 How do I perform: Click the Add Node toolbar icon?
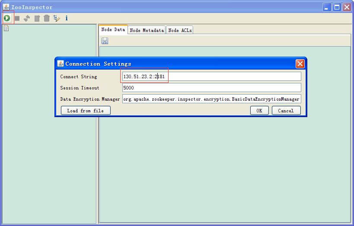(37, 18)
